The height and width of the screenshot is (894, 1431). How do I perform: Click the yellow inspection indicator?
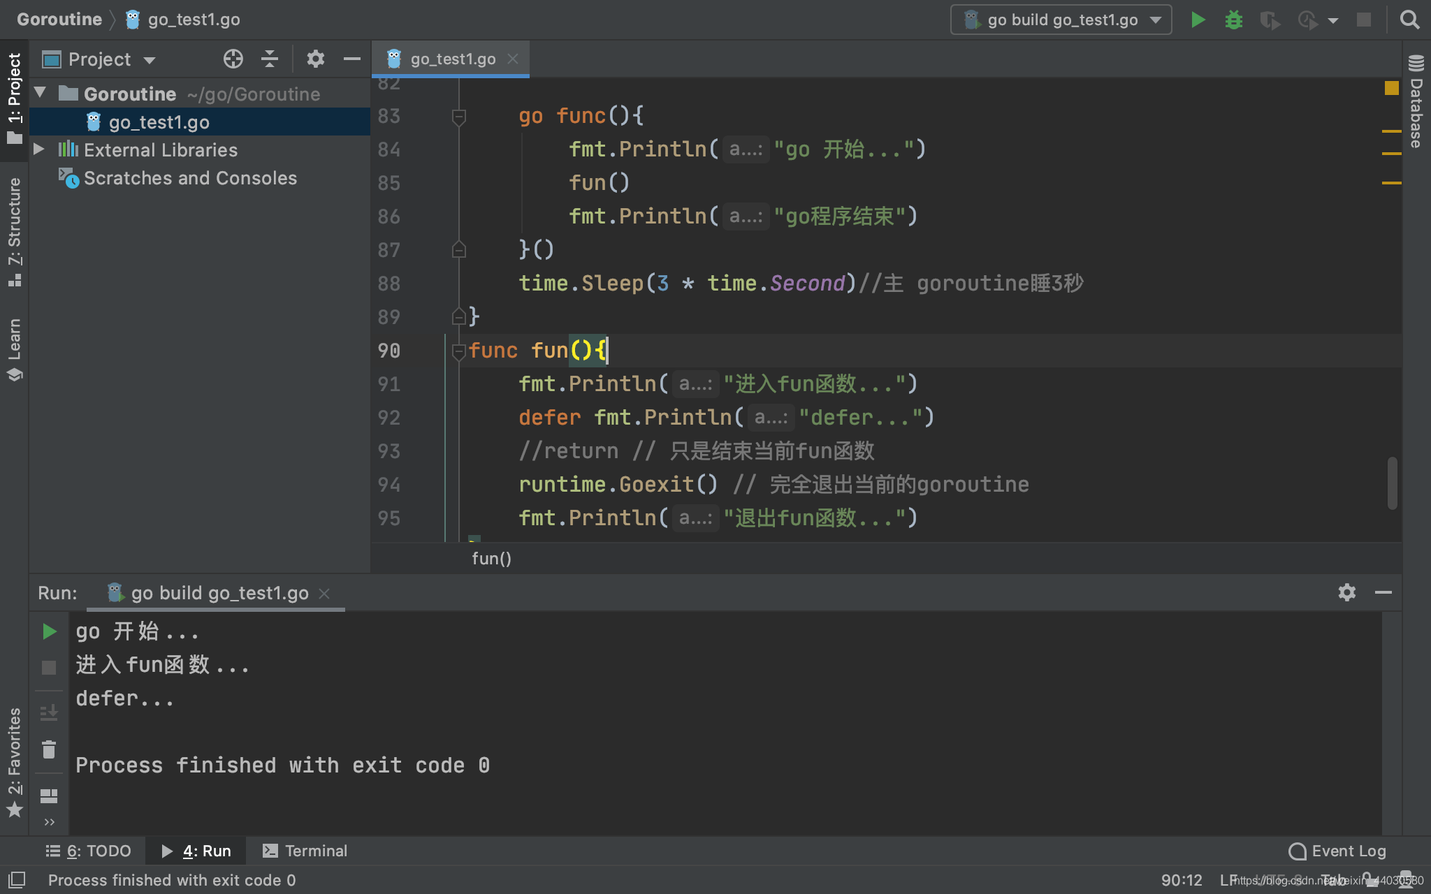(1391, 88)
